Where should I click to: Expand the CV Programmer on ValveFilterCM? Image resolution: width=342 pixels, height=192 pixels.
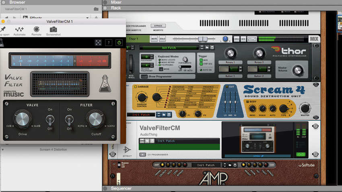pyautogui.click(x=143, y=155)
